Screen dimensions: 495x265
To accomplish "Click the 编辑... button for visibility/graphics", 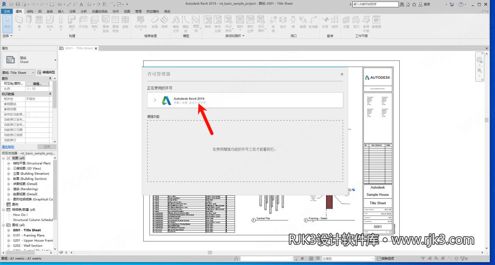I will (x=38, y=84).
